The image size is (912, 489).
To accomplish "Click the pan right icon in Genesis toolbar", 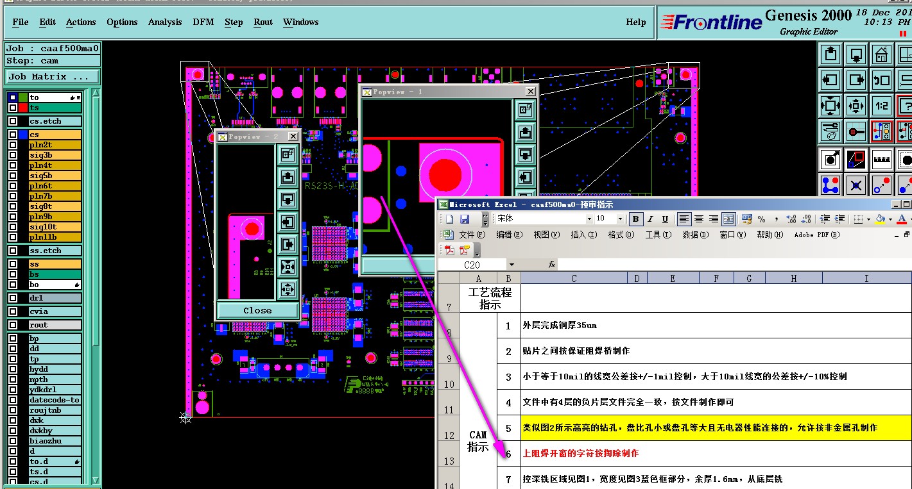I will pos(856,80).
